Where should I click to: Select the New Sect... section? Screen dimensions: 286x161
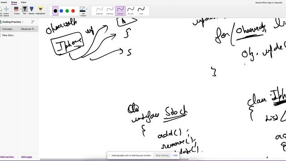(x=9, y=35)
